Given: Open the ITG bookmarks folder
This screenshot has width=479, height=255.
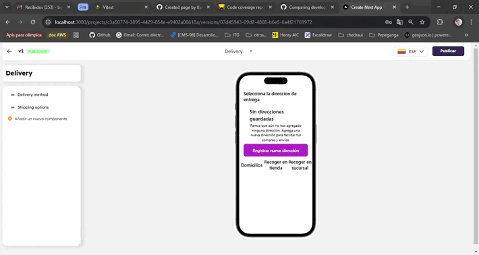Looking at the screenshot, I should (x=232, y=35).
